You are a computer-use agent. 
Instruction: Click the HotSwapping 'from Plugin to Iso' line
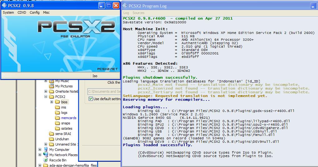pos(205,156)
